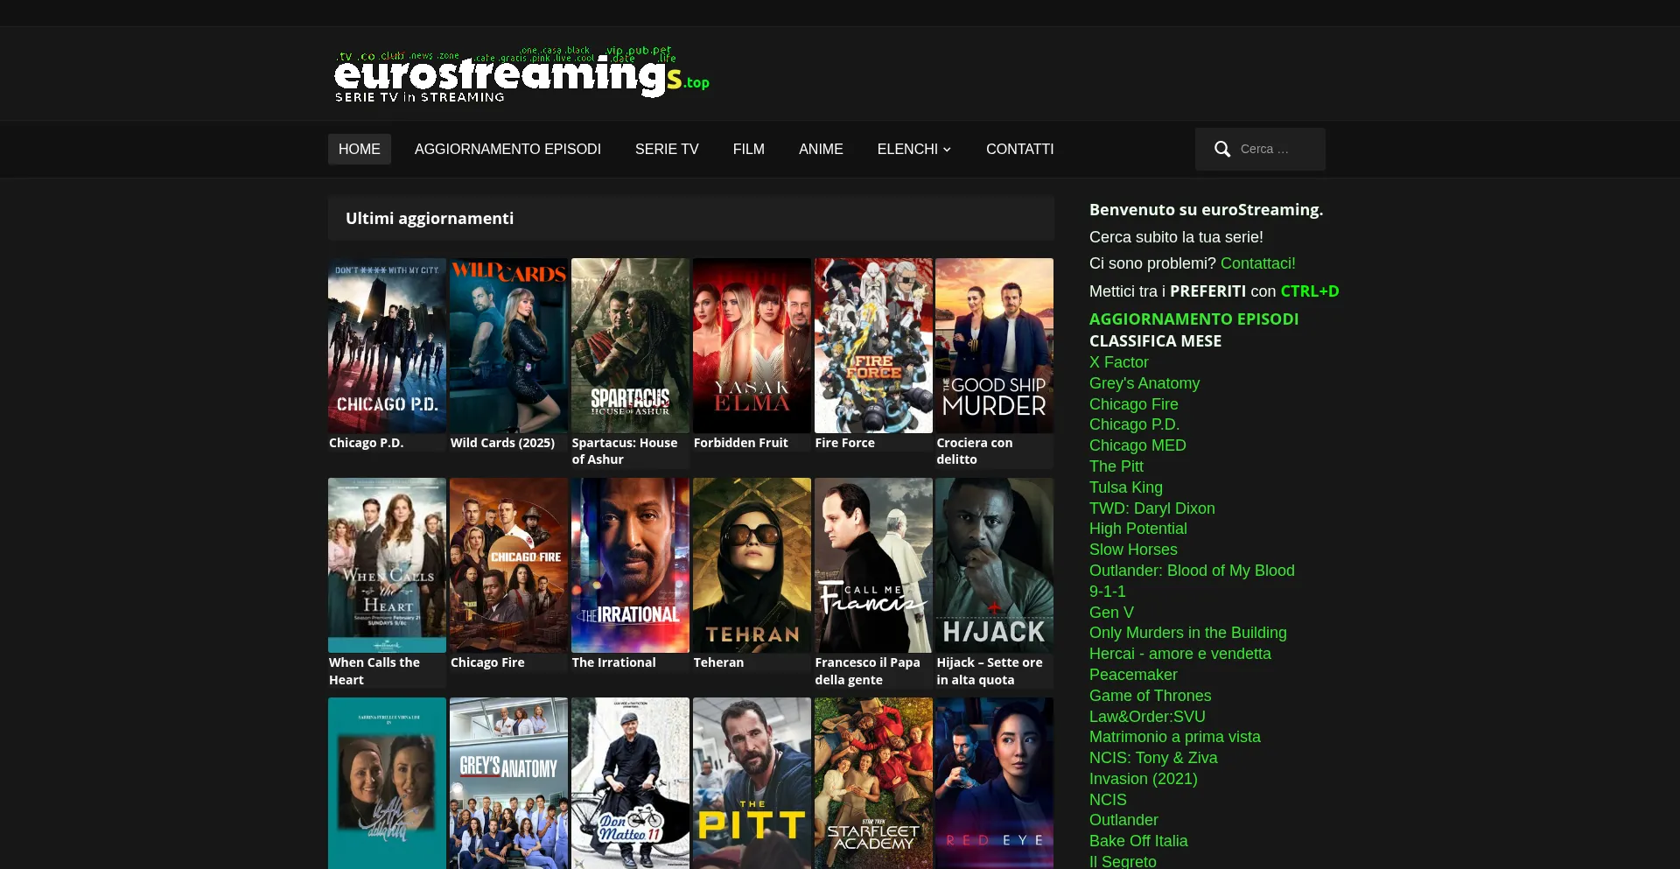Open the When Calls the Heart poster
Image resolution: width=1680 pixels, height=869 pixels.
point(387,565)
